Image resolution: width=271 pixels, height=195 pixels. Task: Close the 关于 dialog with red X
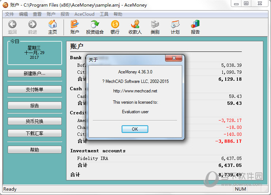[x=174, y=58]
